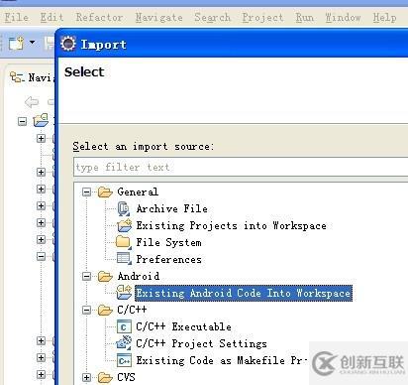
Task: Click the CVS folder icon
Action: (x=105, y=377)
